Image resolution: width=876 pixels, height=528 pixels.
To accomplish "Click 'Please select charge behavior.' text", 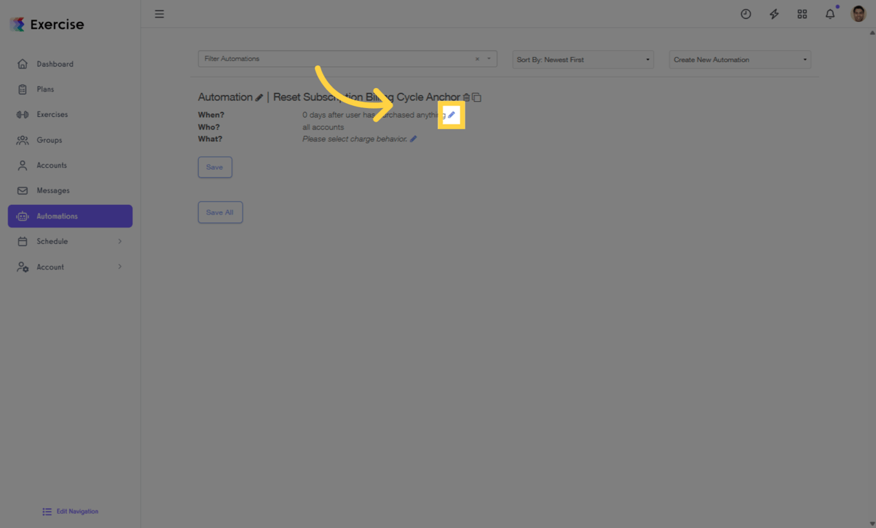I will [355, 139].
